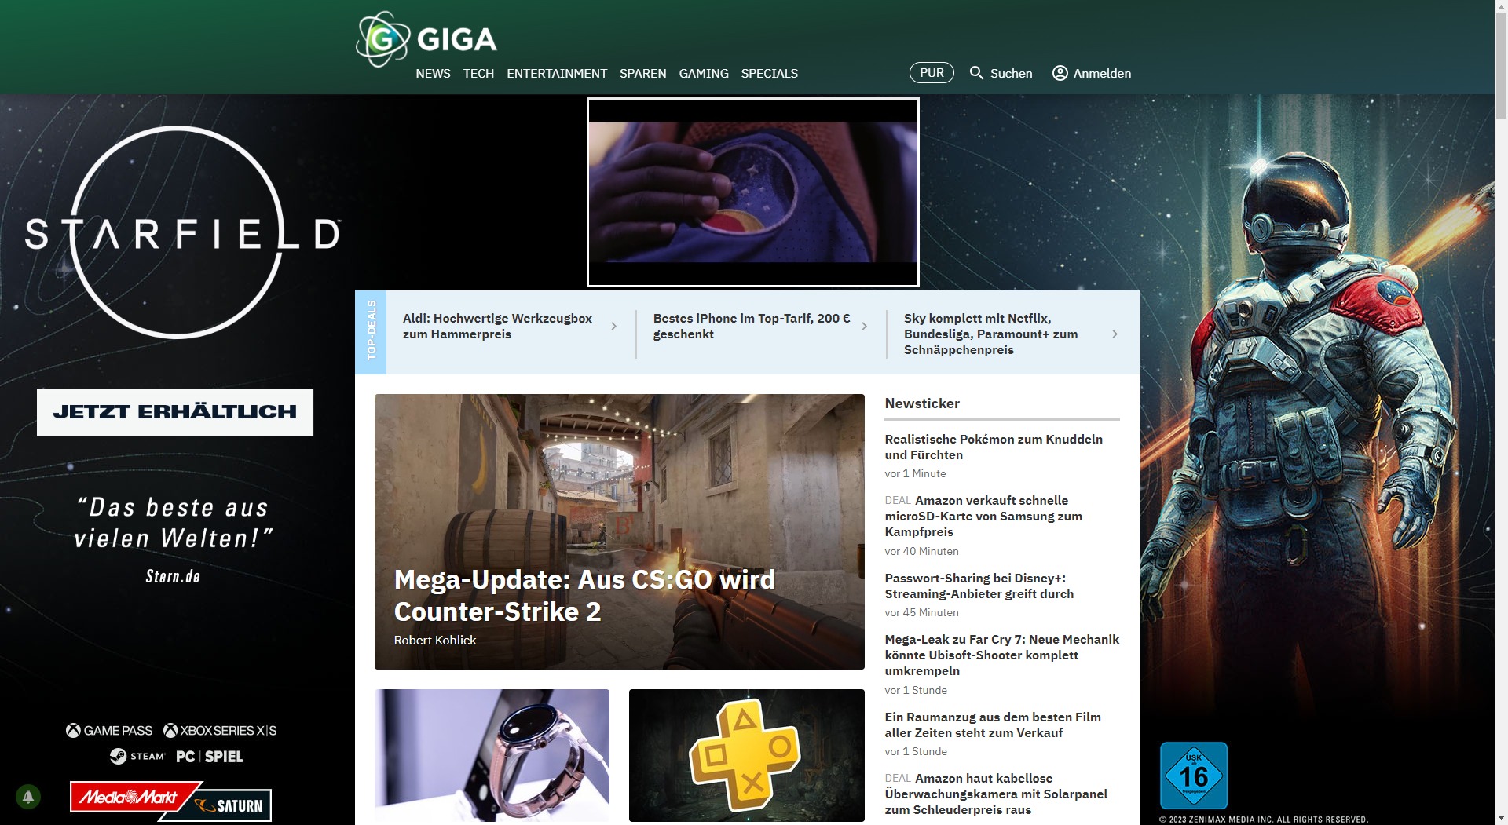Click the TOP-DEALS vertical label
The width and height of the screenshot is (1508, 825).
point(371,332)
